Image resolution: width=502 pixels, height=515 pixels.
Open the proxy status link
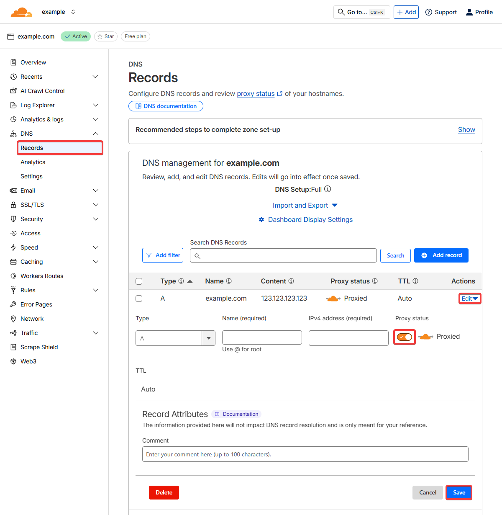pyautogui.click(x=256, y=94)
